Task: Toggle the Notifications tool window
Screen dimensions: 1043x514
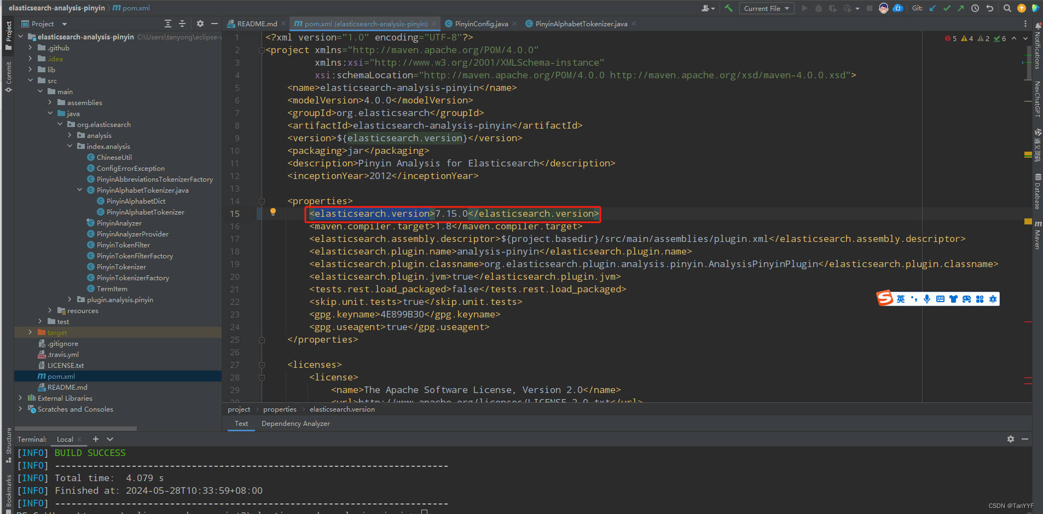Action: coord(1037,47)
